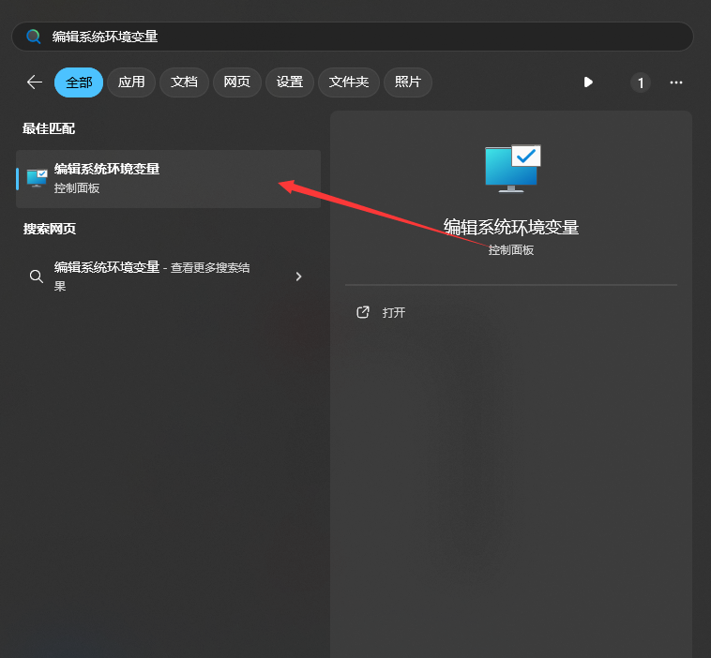The image size is (711, 658).
Task: Click the 控制面板 subtitle in the preview pane
Action: pos(511,250)
